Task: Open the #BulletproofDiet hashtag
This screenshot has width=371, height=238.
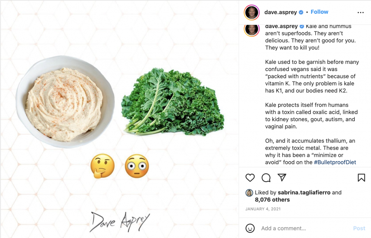Action: point(335,162)
